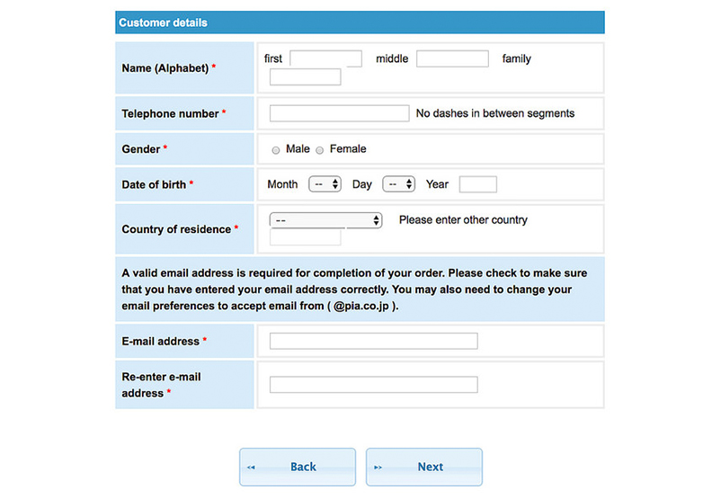The width and height of the screenshot is (712, 499).
Task: Expand the Country of residence dropdown
Action: pos(326,220)
